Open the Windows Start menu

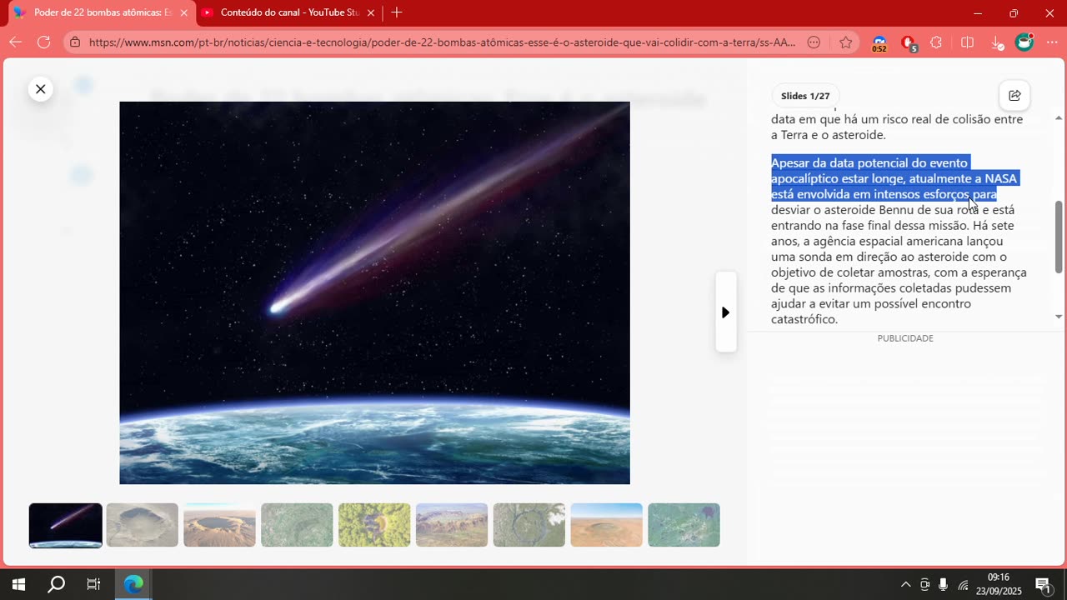click(x=18, y=584)
